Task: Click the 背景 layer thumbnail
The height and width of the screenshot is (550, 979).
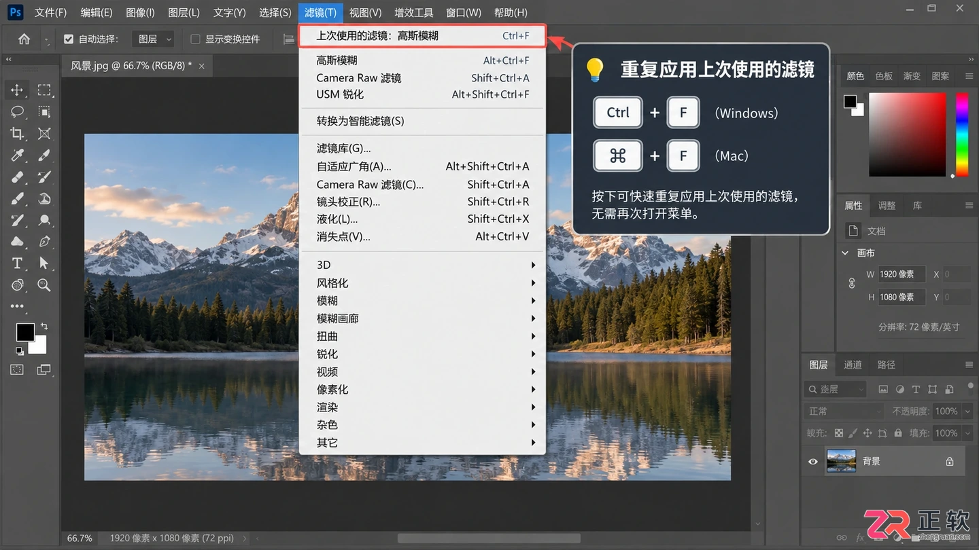Action: [x=841, y=461]
